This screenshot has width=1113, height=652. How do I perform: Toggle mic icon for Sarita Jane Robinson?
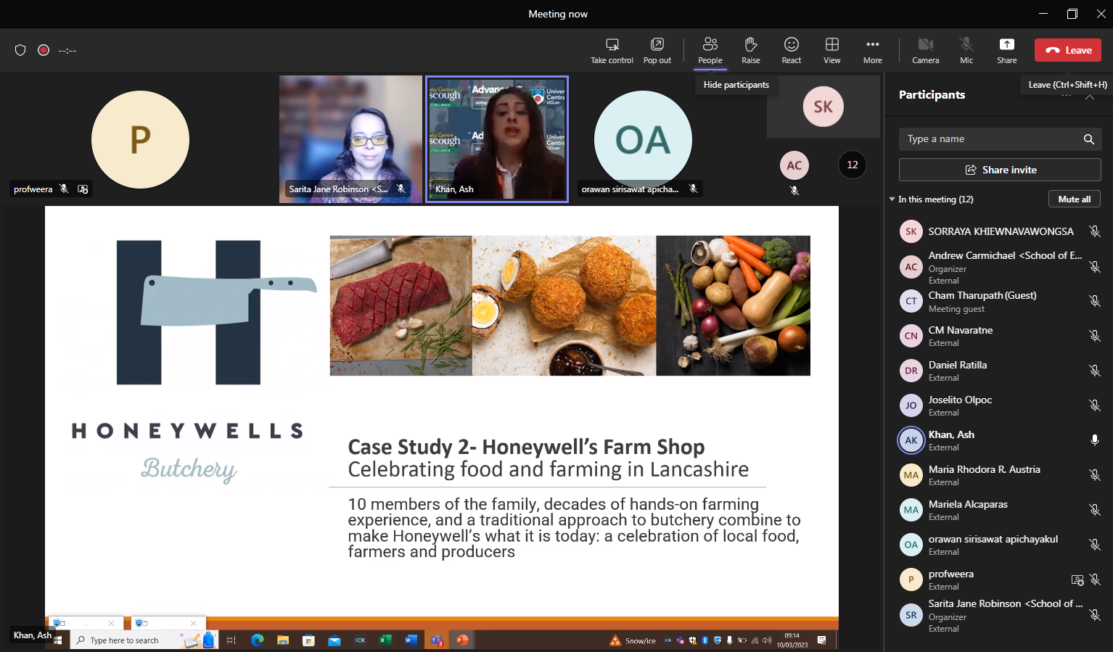pyautogui.click(x=1095, y=615)
